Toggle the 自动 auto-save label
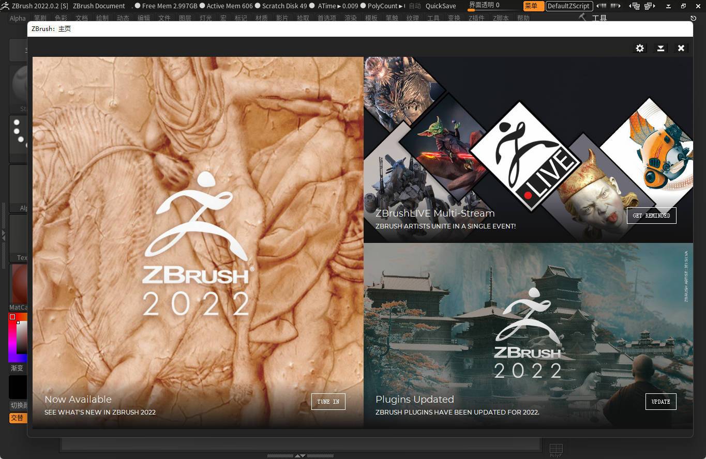The width and height of the screenshot is (706, 459). pyautogui.click(x=415, y=6)
